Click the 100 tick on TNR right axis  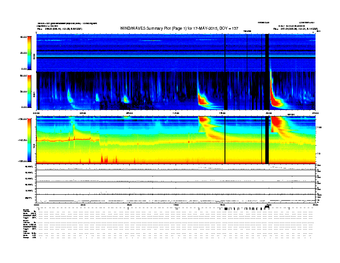tap(319, 127)
